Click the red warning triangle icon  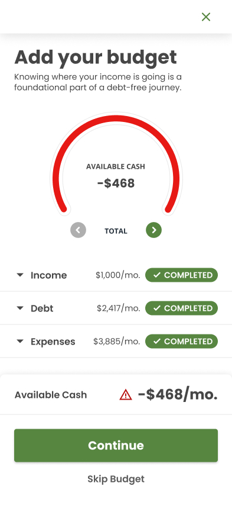[126, 394]
